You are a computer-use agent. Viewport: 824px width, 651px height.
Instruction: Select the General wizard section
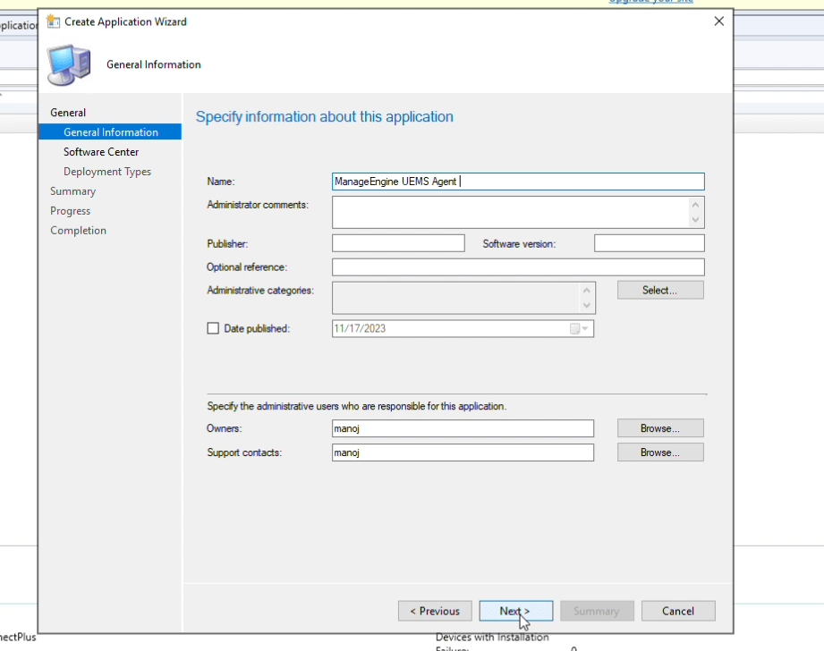[68, 113]
